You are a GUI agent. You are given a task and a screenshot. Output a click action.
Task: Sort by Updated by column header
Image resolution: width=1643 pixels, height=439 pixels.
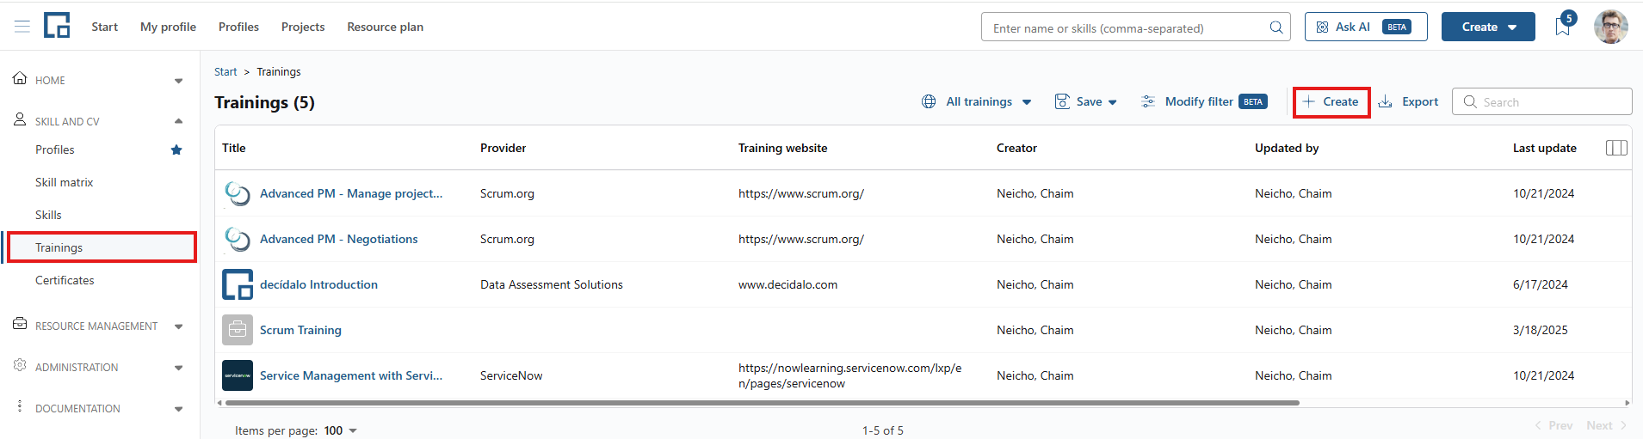(x=1287, y=148)
